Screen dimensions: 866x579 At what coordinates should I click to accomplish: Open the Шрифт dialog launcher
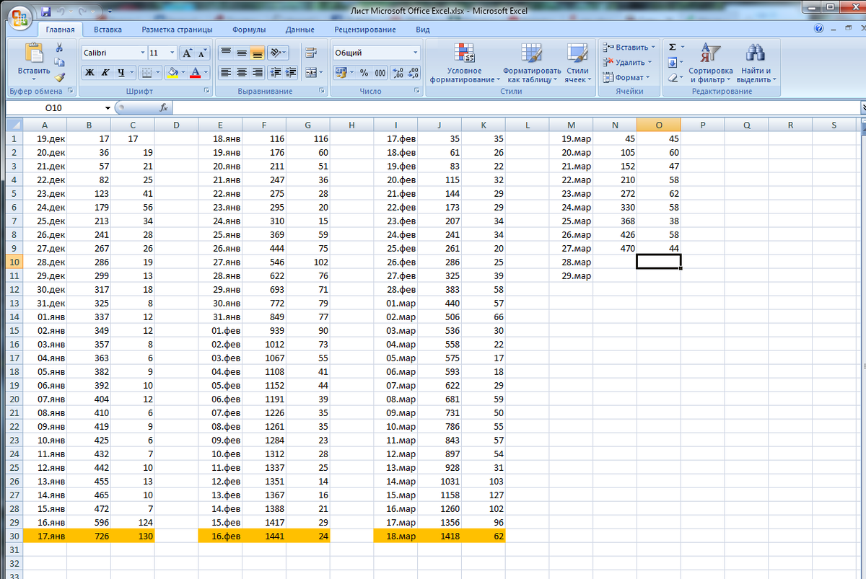pyautogui.click(x=207, y=92)
